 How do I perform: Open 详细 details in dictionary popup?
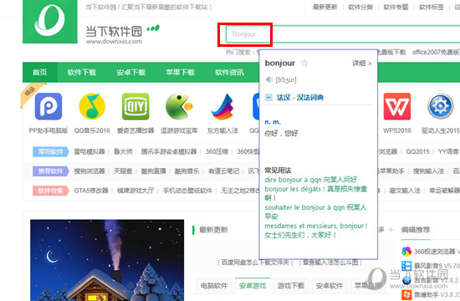click(361, 63)
